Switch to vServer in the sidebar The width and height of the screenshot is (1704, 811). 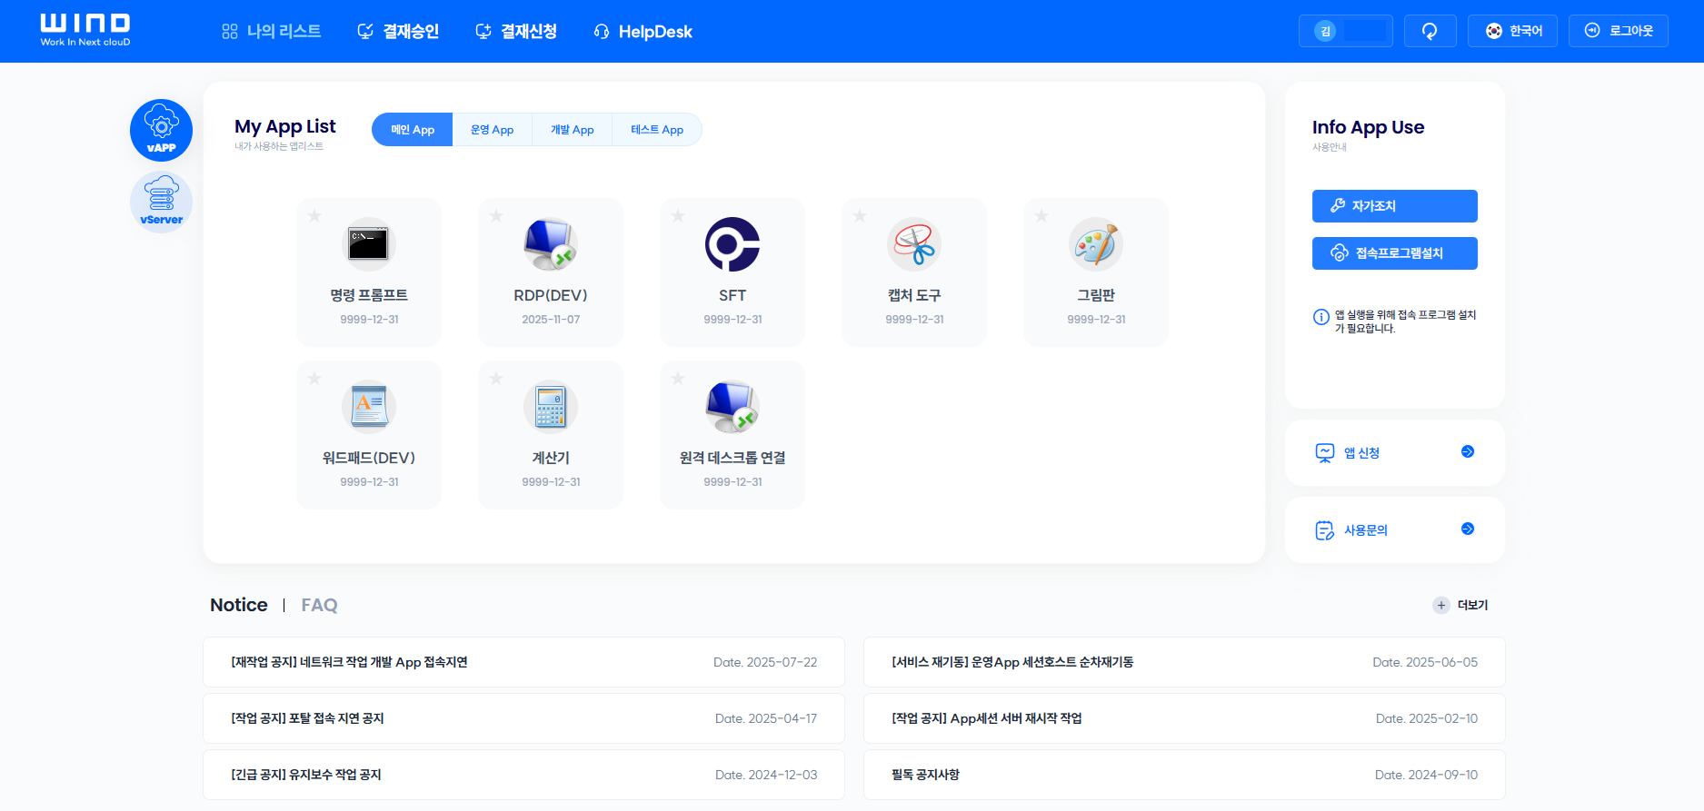tap(161, 202)
